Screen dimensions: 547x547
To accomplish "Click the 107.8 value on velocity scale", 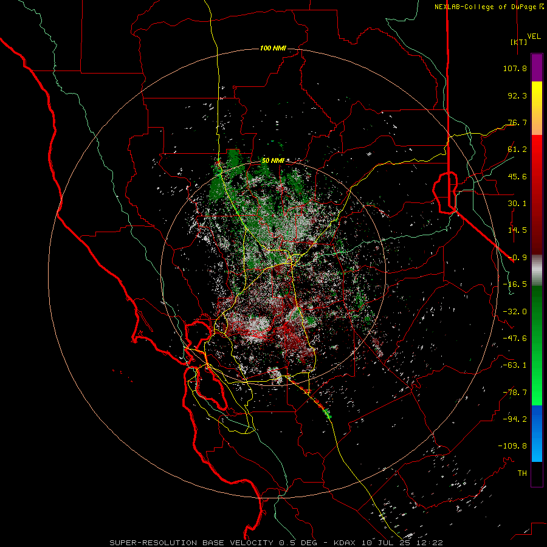I will [x=515, y=68].
